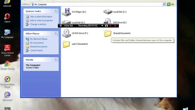This screenshot has height=110, width=195.
Task: Click the Windows Media Player desktop shortcut
Action: [7, 82]
